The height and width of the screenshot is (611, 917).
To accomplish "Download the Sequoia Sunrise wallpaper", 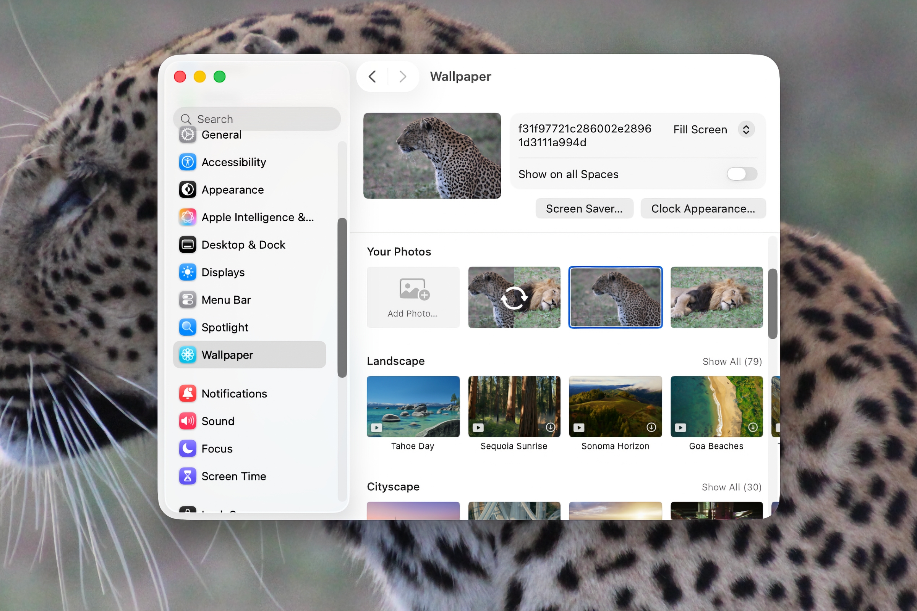I will (x=550, y=427).
